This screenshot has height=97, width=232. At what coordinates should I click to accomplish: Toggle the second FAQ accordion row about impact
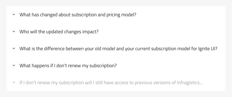116,32
